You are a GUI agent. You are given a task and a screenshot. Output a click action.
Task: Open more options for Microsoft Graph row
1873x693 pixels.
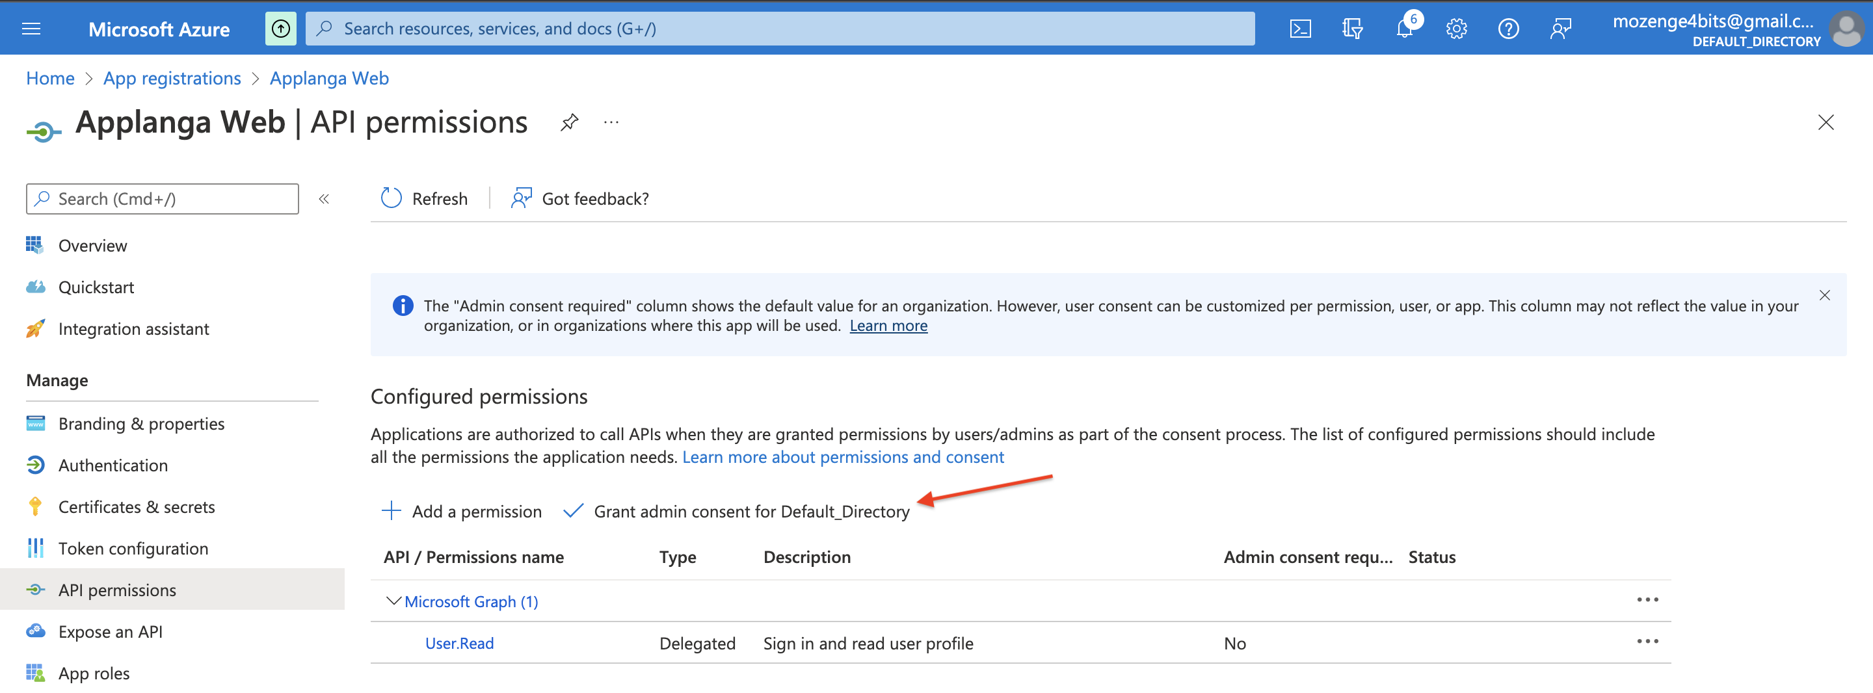coord(1647,599)
